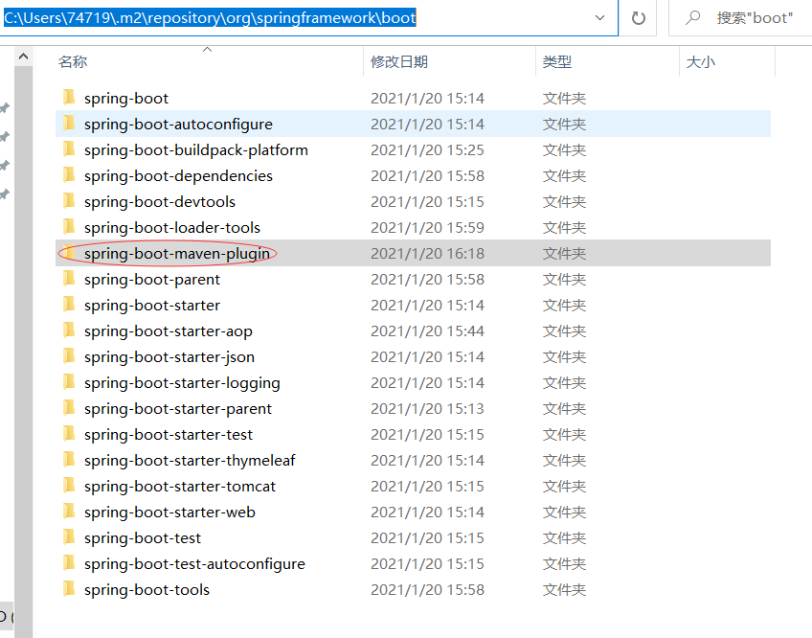Open the spring-boot-devtools folder

(x=159, y=201)
